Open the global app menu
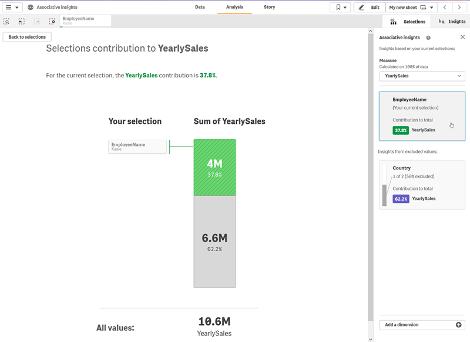 8,7
